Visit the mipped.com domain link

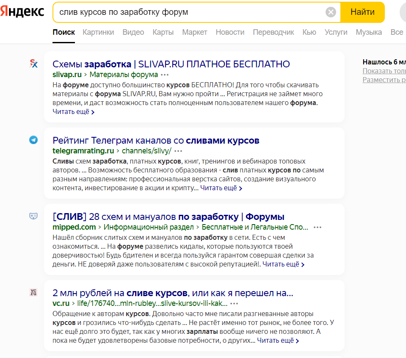click(75, 227)
